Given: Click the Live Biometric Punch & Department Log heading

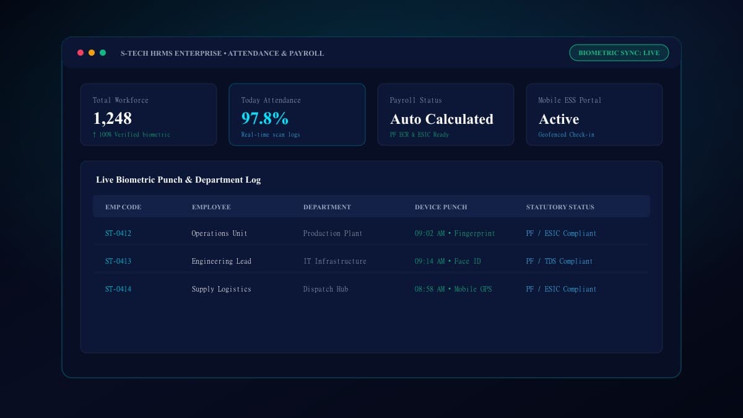Looking at the screenshot, I should pos(178,180).
